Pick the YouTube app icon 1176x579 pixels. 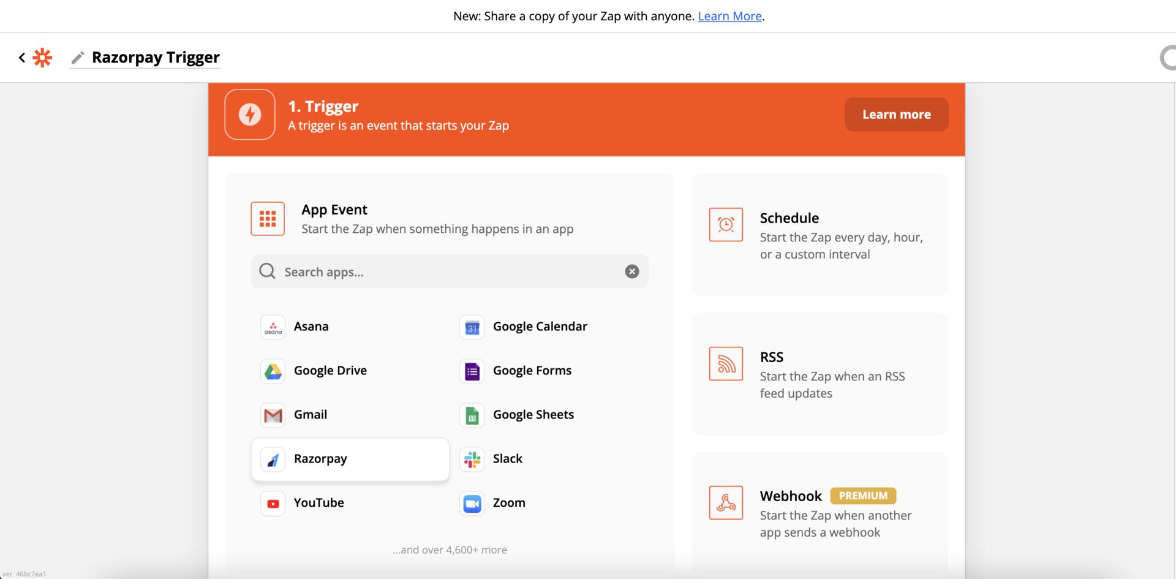[x=273, y=504]
